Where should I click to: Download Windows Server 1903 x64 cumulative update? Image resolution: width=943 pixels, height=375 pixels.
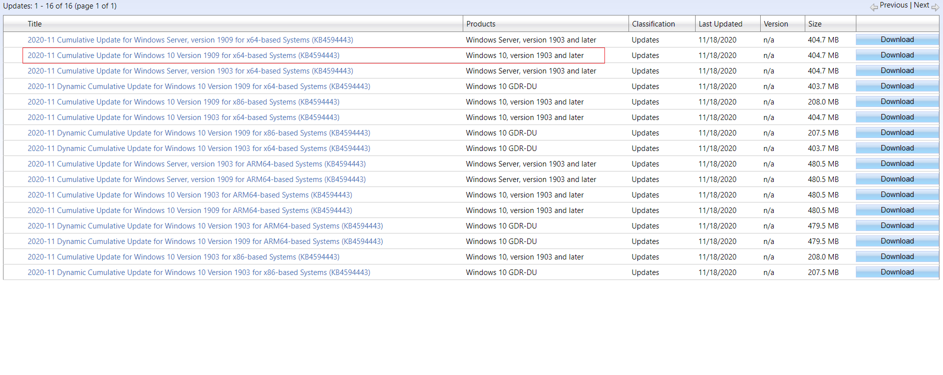point(897,70)
